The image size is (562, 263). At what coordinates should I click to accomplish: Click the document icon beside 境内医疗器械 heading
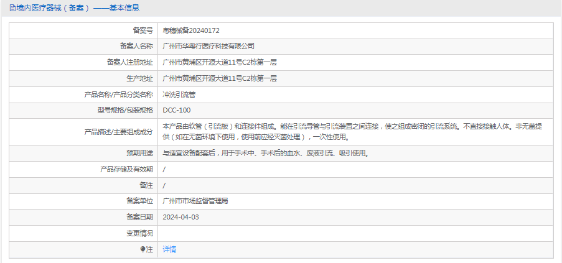(x=12, y=8)
